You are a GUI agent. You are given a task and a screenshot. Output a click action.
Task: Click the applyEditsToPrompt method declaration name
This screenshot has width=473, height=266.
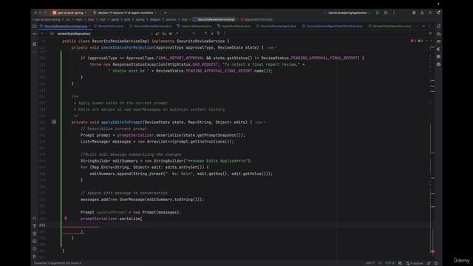tap(121, 122)
